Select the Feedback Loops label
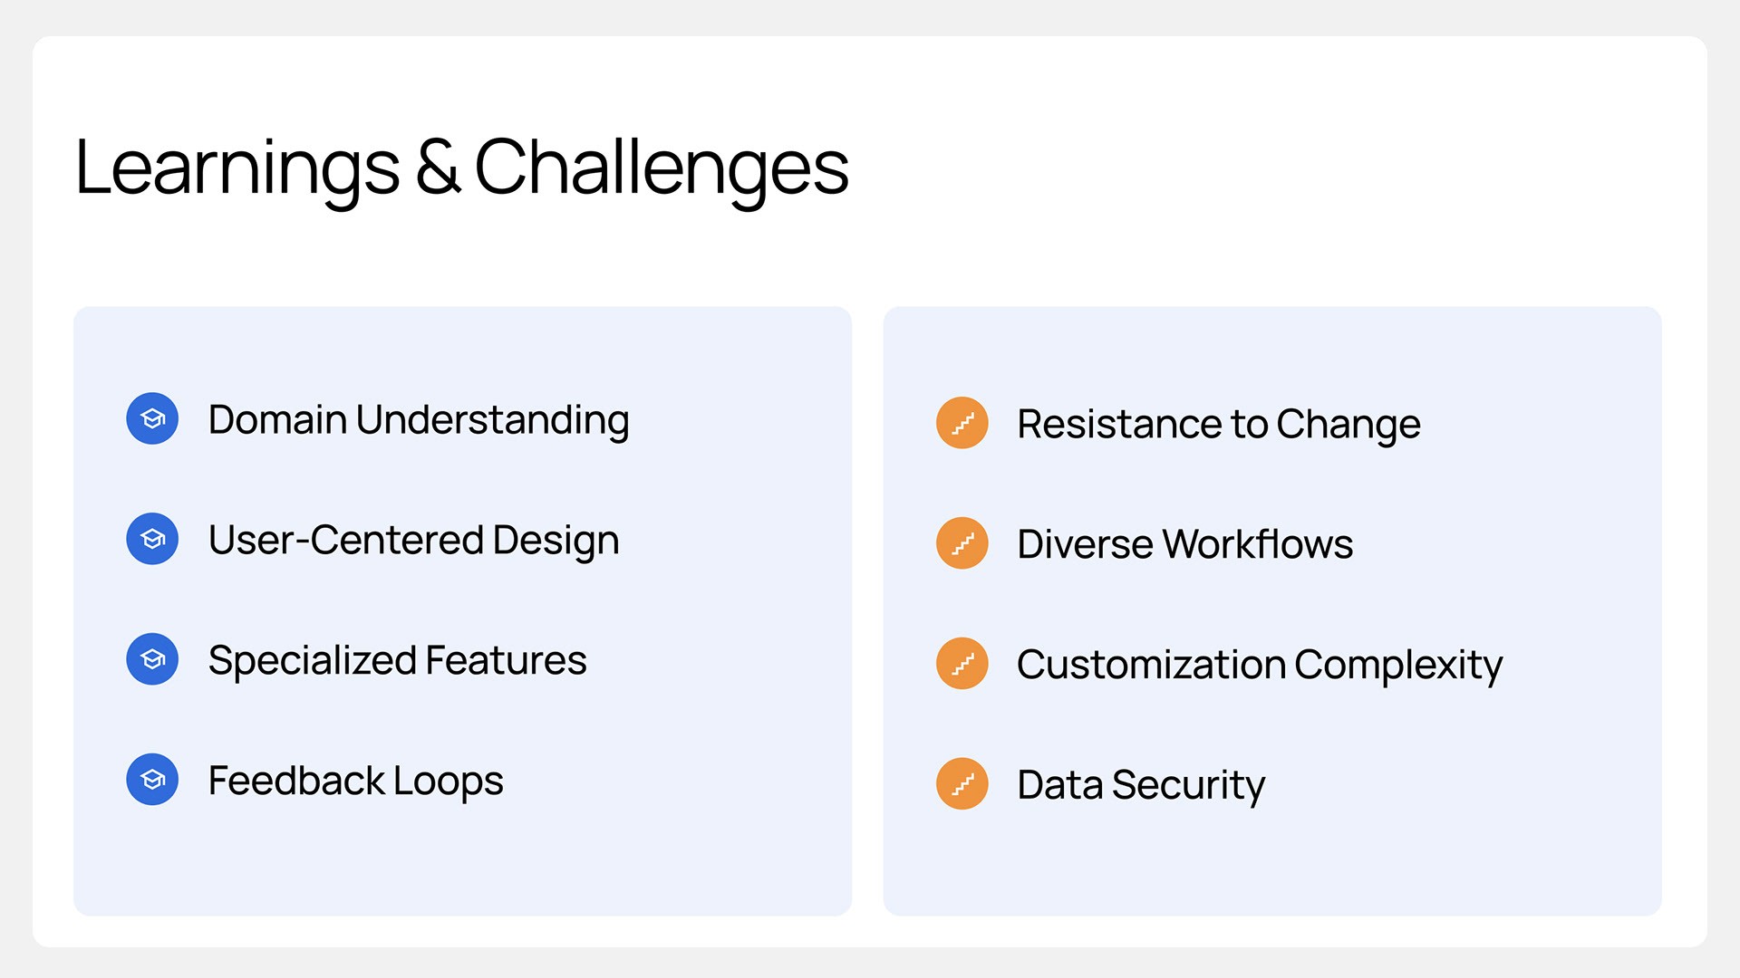The image size is (1740, 978). coord(356,781)
